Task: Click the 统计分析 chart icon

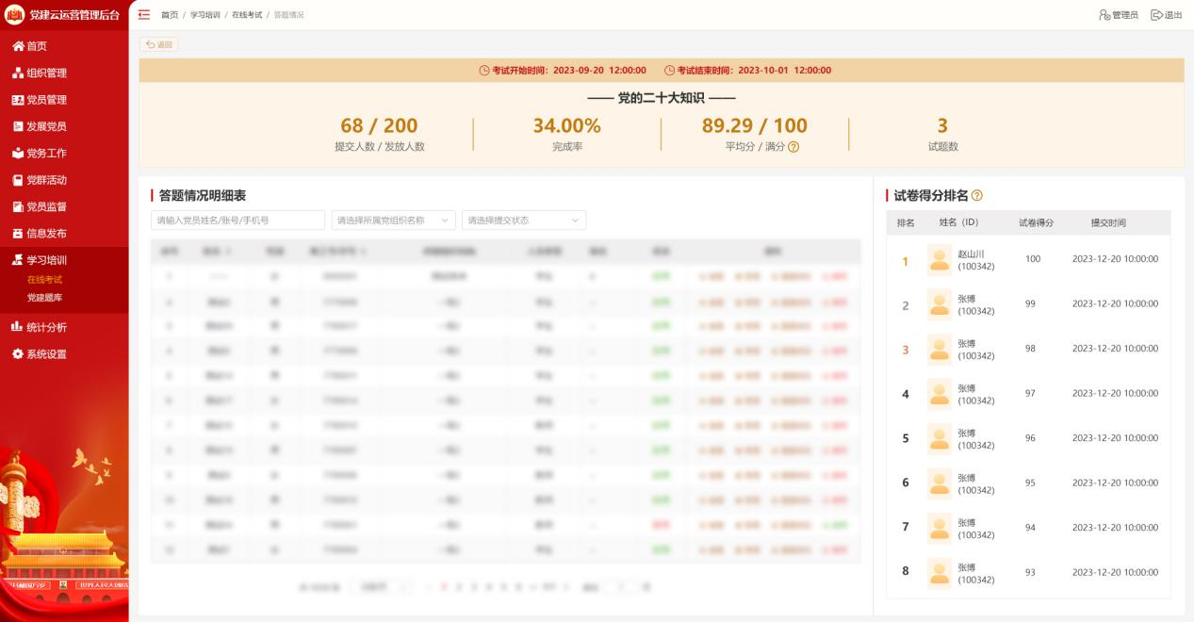Action: [17, 328]
